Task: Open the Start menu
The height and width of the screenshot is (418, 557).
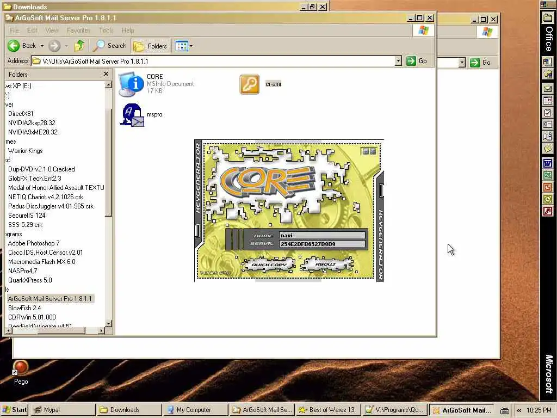Action: (14, 410)
